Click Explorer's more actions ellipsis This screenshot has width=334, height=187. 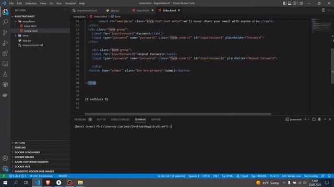pos(65,10)
